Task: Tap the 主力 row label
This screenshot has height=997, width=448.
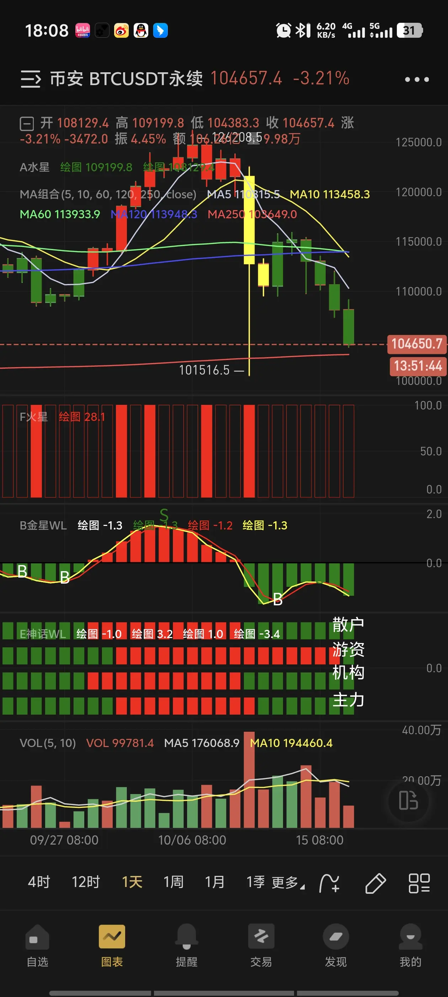Action: click(x=348, y=700)
